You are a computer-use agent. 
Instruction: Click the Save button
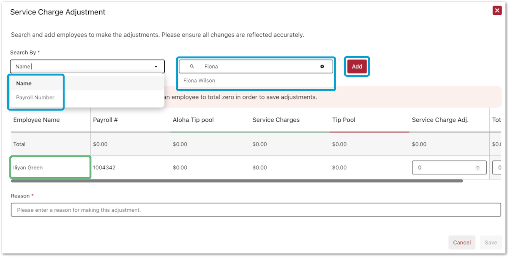coord(491,242)
